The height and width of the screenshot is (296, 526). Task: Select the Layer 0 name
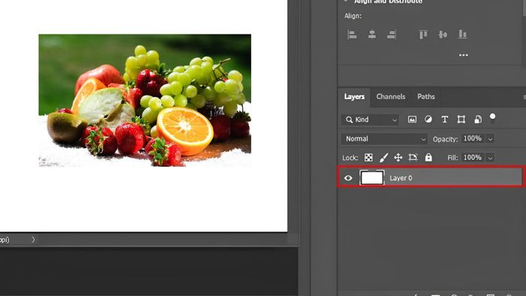(x=401, y=178)
